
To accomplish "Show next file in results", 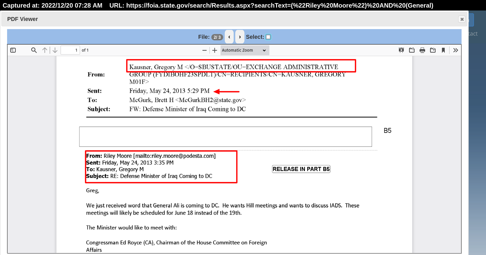I will pyautogui.click(x=240, y=37).
